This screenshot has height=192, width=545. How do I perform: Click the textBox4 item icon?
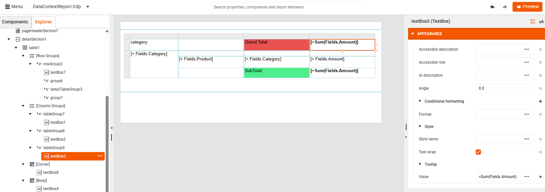(39, 189)
